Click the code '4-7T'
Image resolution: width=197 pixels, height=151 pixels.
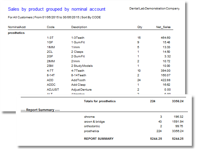[x=50, y=70]
